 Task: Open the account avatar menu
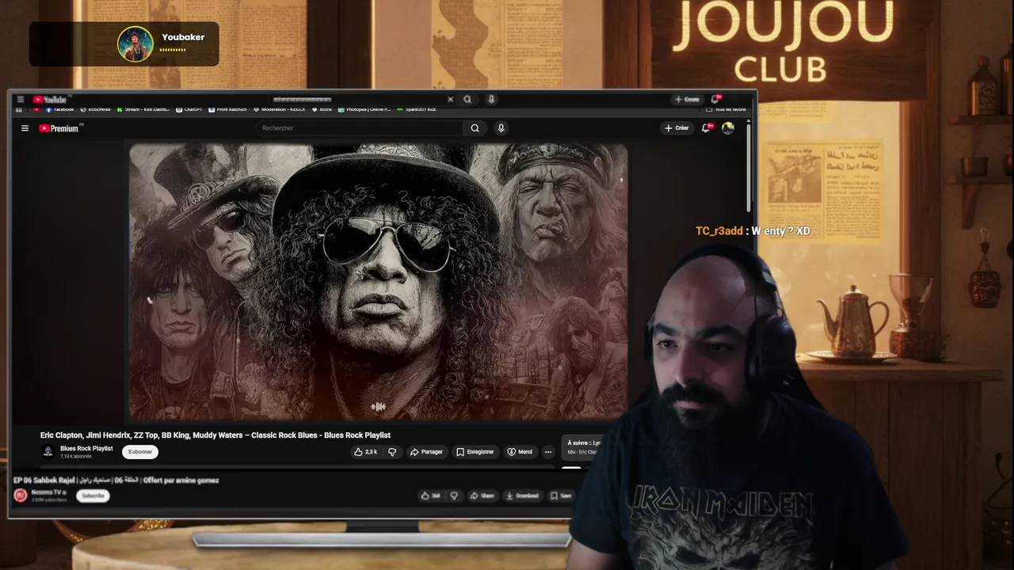point(728,128)
